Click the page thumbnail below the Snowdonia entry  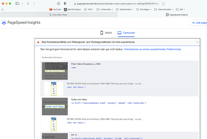[x=54, y=89]
